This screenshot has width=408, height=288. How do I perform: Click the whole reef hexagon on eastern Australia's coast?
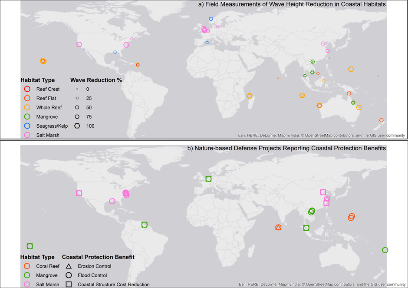359,107
